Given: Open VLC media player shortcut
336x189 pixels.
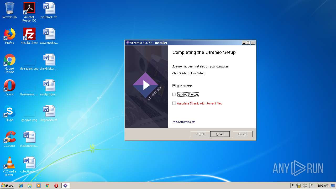Looking at the screenshot, I should point(9,166).
